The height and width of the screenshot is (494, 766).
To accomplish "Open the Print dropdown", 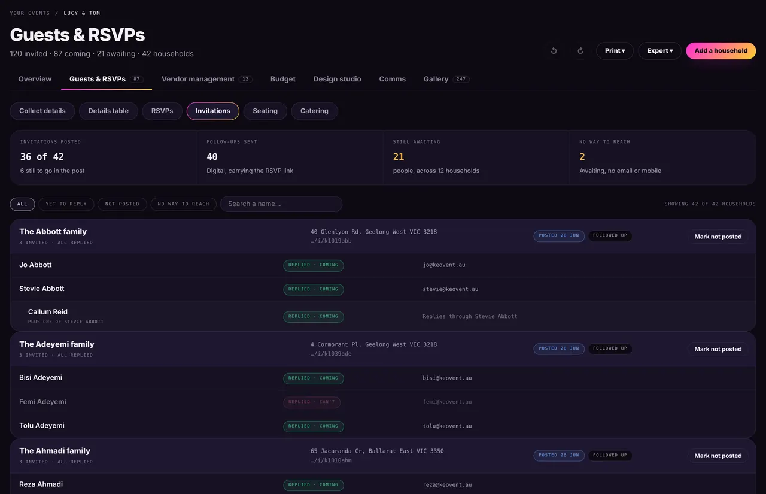I will coord(615,51).
